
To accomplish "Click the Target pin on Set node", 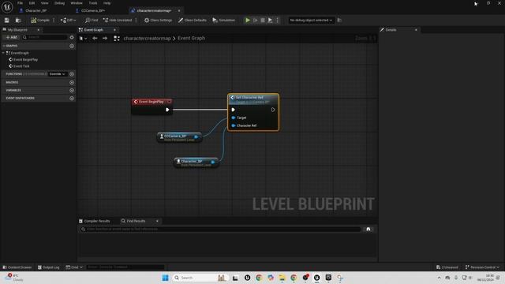I will pyautogui.click(x=234, y=118).
